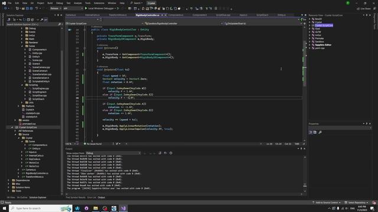Open File Explorer from the taskbar
The width and height of the screenshot is (378, 212).
pyautogui.click(x=96, y=208)
